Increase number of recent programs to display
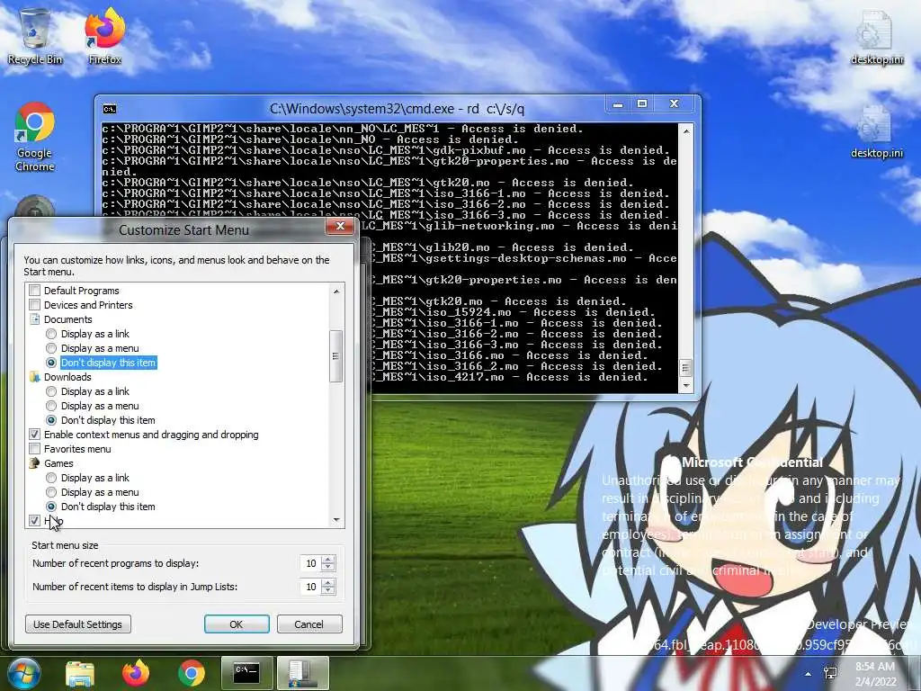The height and width of the screenshot is (691, 921). click(329, 560)
